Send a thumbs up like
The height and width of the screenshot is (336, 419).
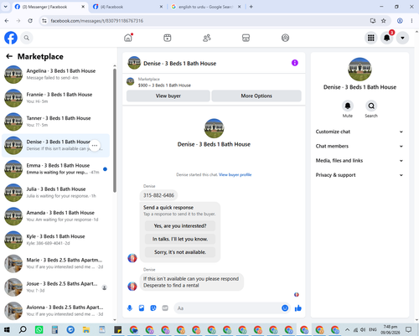tap(298, 308)
